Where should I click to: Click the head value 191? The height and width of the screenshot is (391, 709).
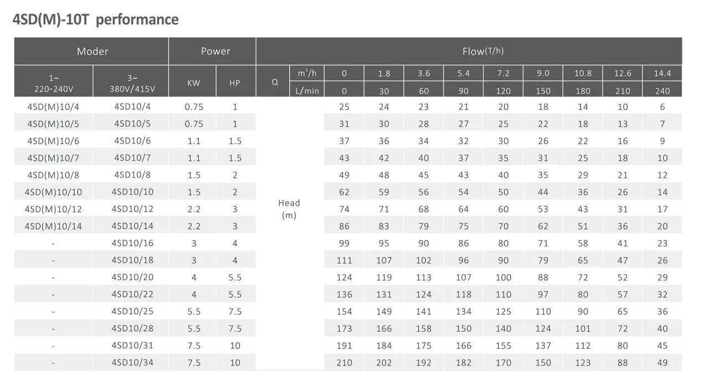point(344,346)
